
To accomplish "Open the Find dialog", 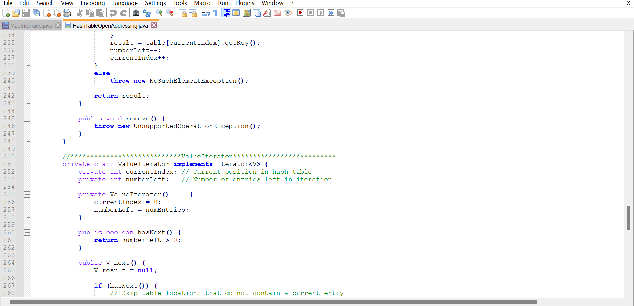I will (x=136, y=13).
